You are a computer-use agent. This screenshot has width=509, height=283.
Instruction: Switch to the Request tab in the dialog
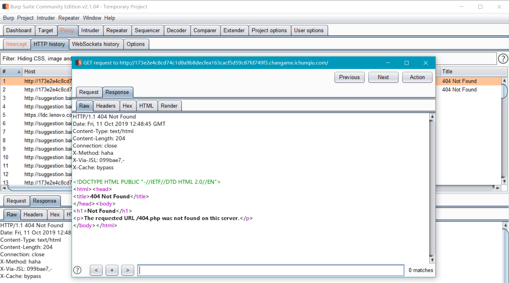point(89,92)
